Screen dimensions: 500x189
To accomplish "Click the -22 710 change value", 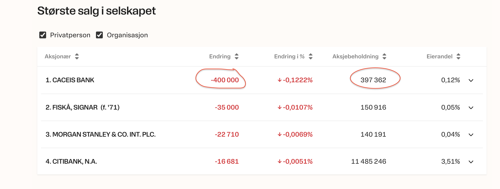I will [x=227, y=134].
